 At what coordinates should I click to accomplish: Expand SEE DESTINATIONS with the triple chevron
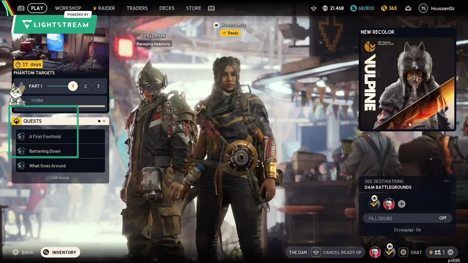point(447,181)
